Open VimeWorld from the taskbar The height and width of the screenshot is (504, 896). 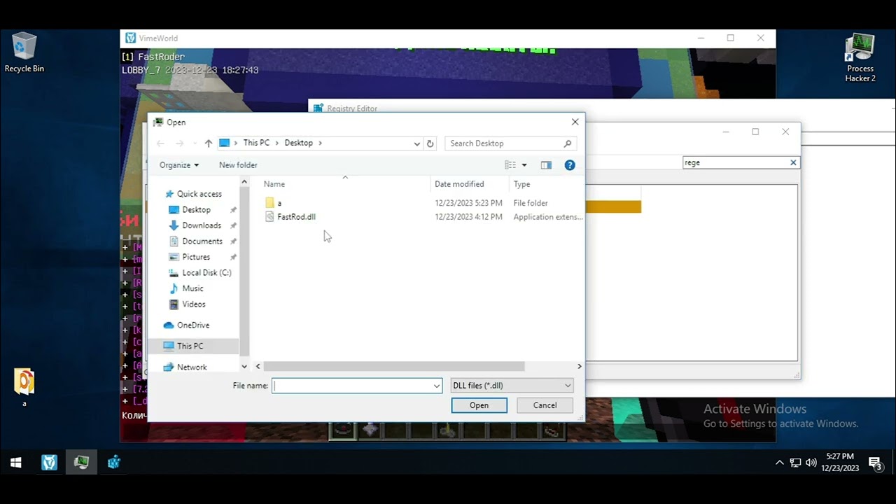pos(49,463)
